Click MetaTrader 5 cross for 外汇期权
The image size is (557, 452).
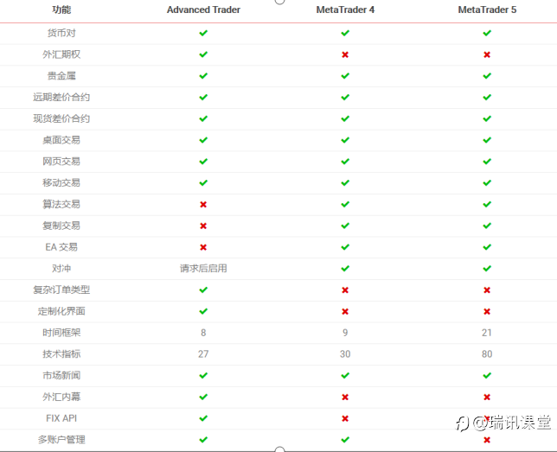pos(487,54)
